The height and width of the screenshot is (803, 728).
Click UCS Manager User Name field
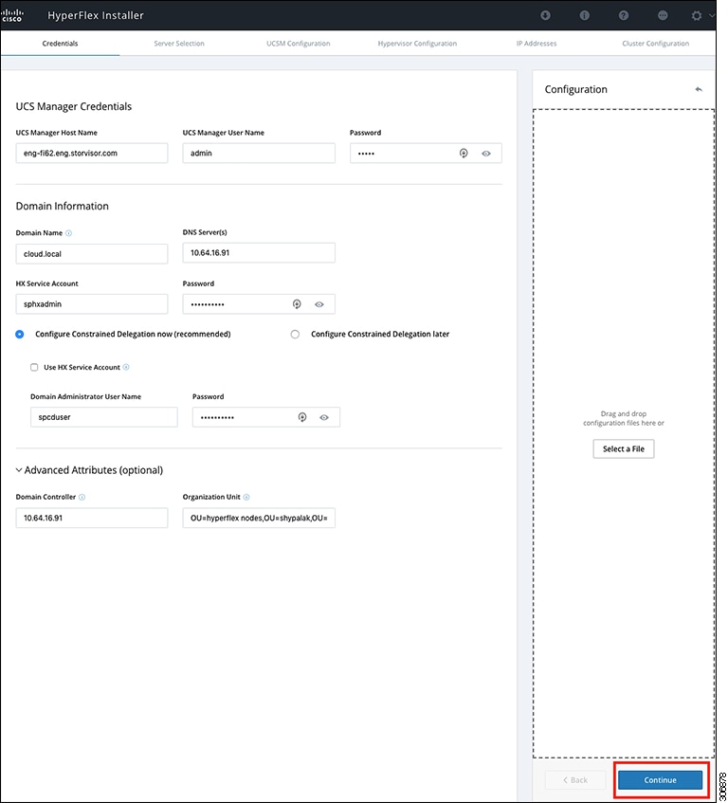point(259,154)
